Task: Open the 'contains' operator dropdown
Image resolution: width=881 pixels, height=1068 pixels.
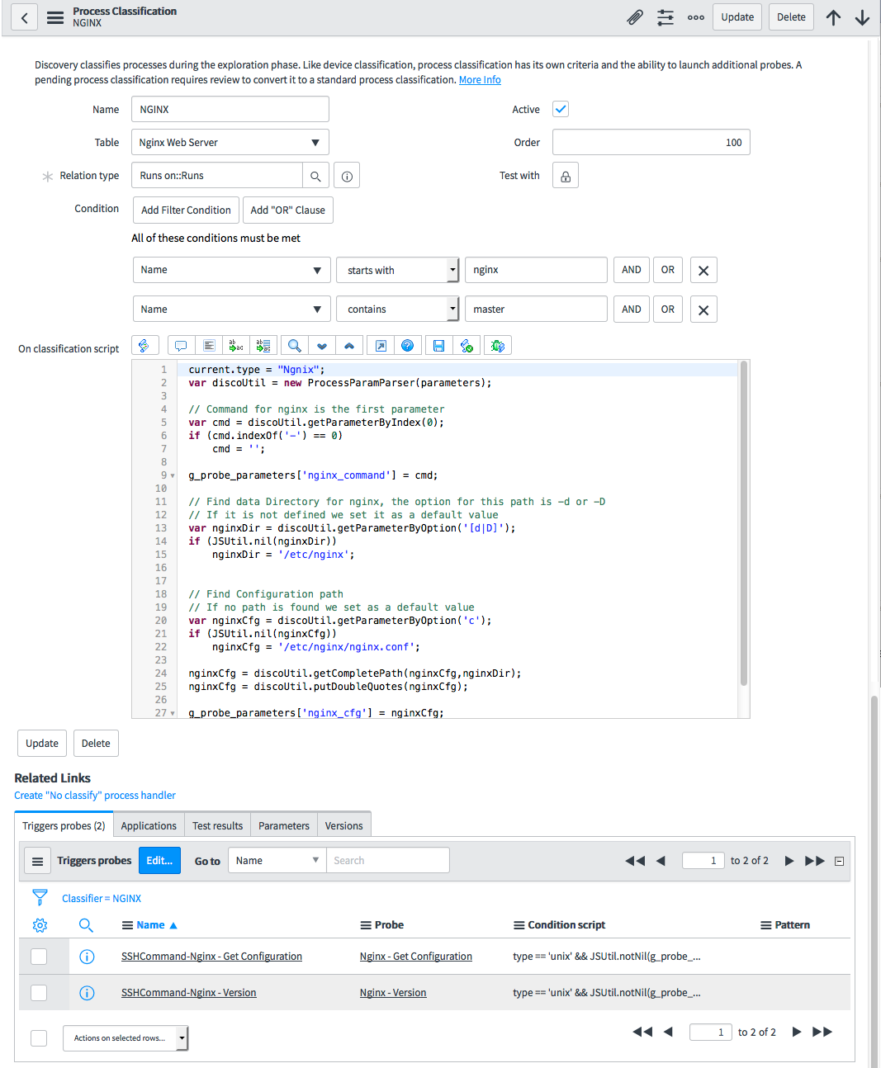Action: click(x=397, y=310)
